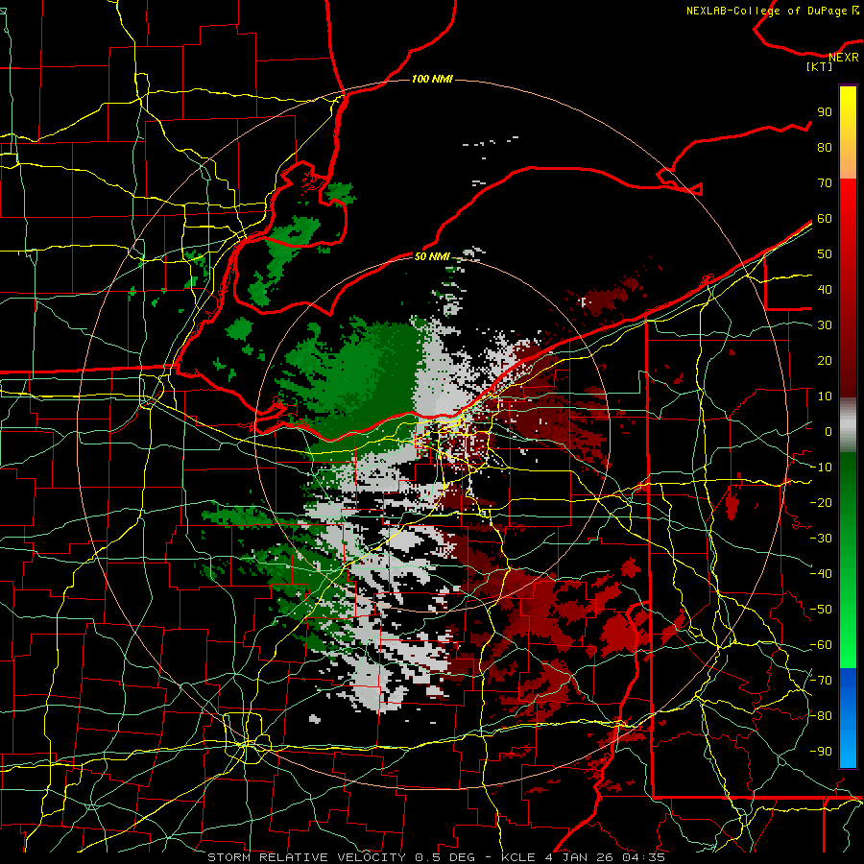Click the 0.5 DEG elevation in caption
This screenshot has height=864, width=864.
(x=448, y=857)
